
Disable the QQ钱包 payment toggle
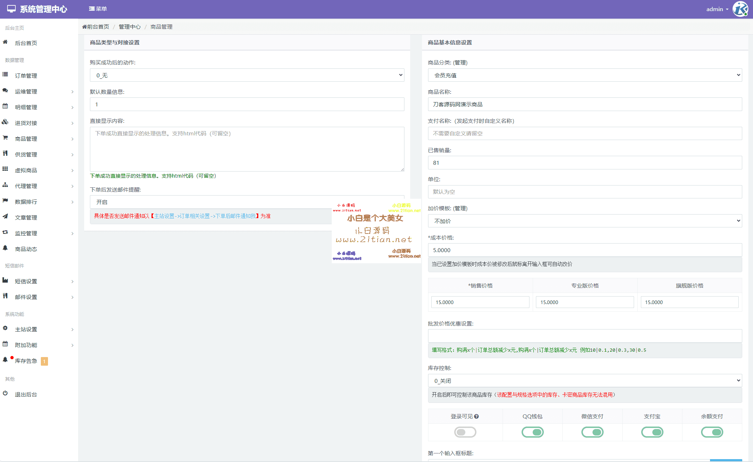pyautogui.click(x=532, y=432)
